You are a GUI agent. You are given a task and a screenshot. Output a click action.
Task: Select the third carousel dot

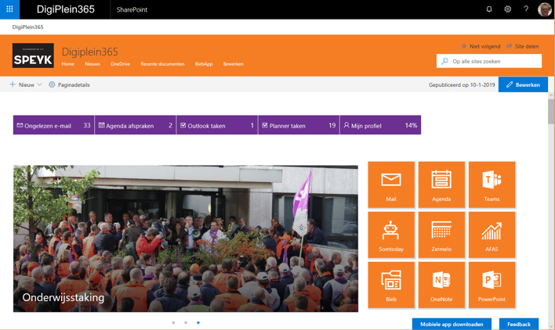pos(198,323)
